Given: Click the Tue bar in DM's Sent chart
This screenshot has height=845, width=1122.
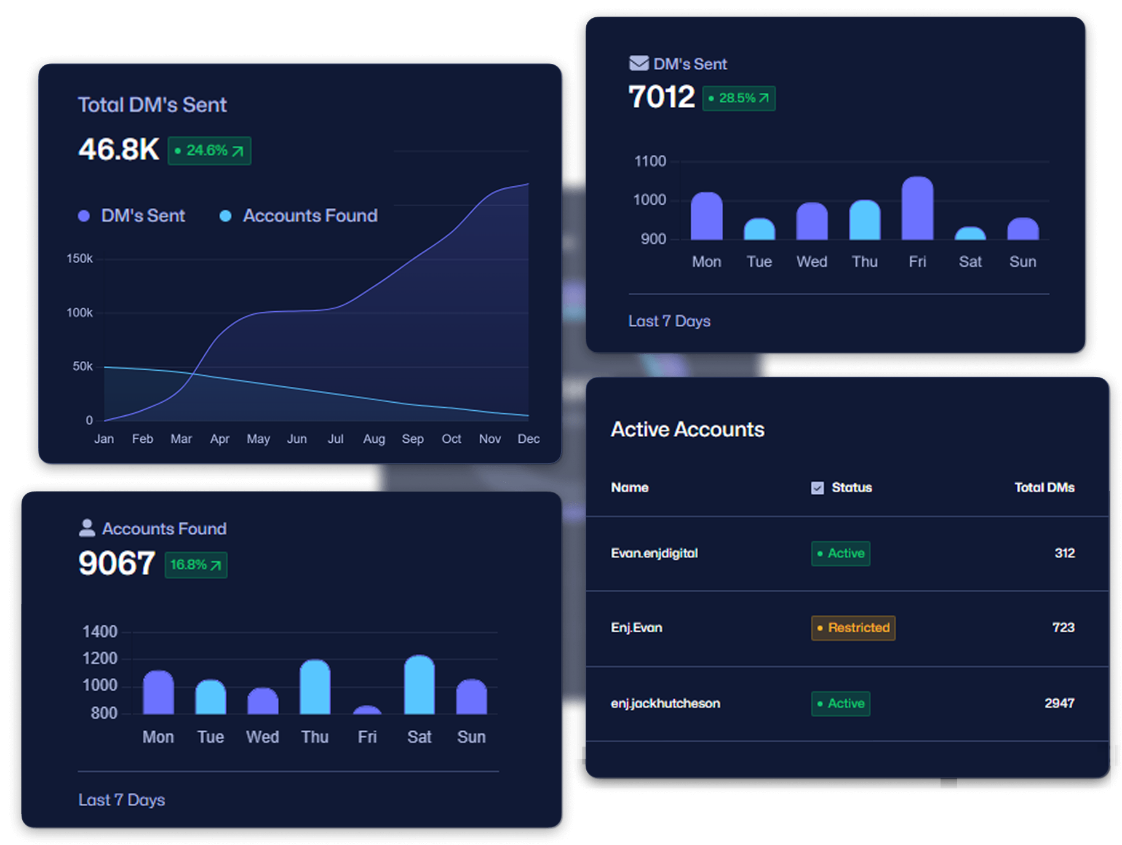Looking at the screenshot, I should (x=759, y=229).
